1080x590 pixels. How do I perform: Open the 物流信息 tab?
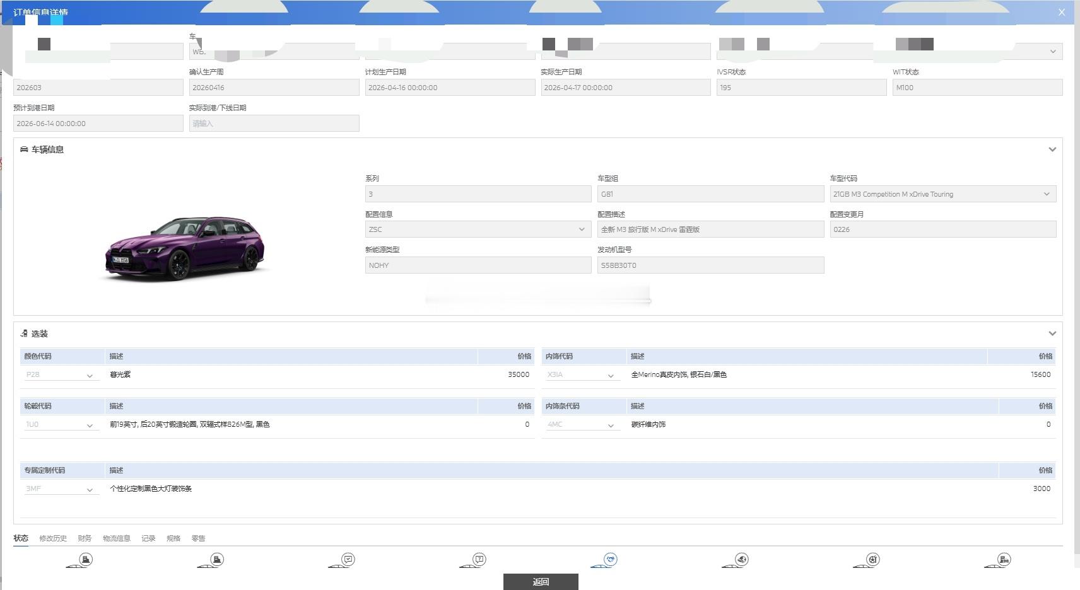pos(117,538)
